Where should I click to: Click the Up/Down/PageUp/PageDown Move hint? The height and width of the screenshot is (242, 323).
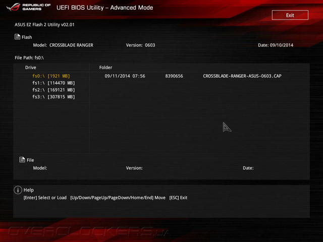click(x=118, y=198)
